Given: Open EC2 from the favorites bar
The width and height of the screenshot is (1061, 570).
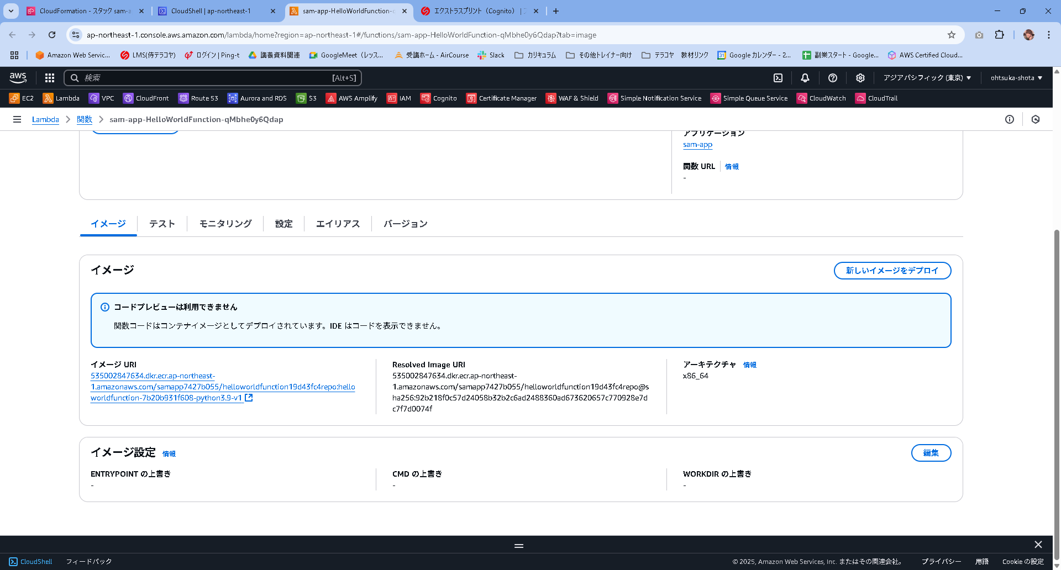Looking at the screenshot, I should (x=22, y=98).
